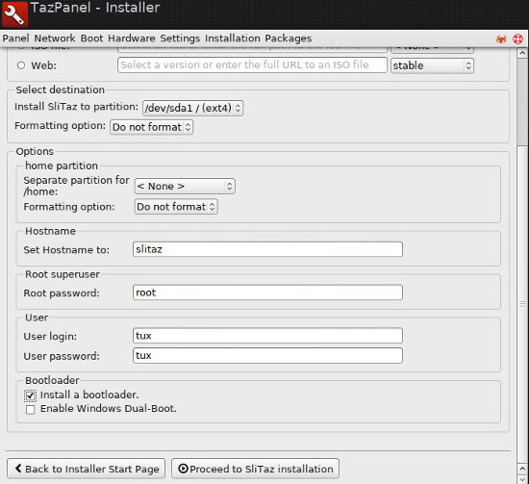Open the Hardware menu
This screenshot has height=484, width=529.
click(x=132, y=38)
